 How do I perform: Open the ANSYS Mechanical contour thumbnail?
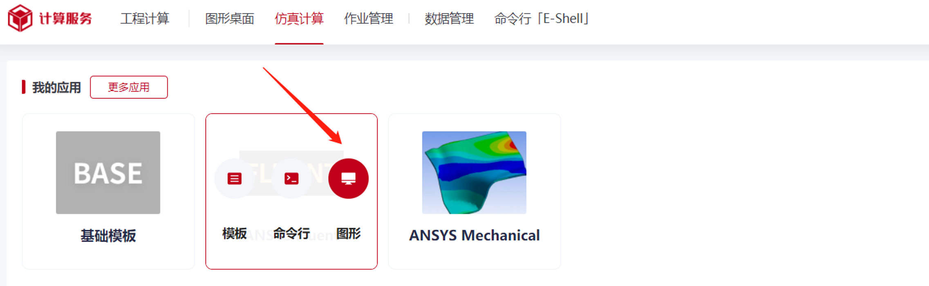474,172
